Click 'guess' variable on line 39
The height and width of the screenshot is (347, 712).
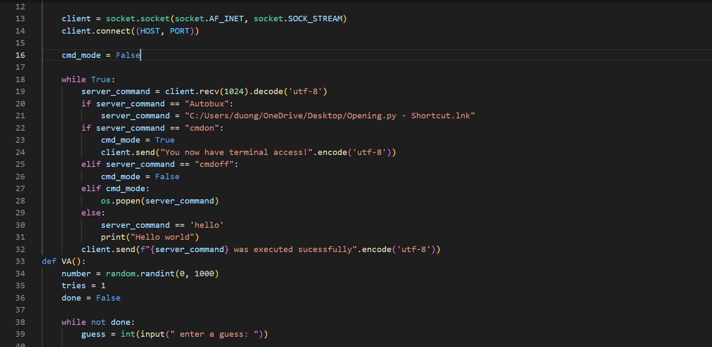coord(93,334)
